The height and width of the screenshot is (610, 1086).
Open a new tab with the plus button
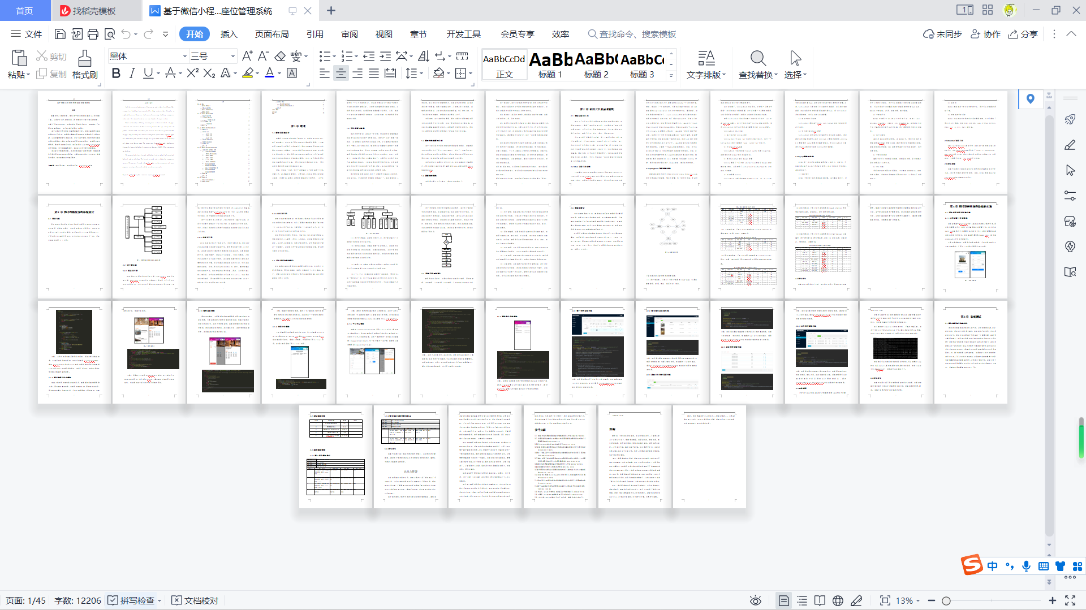click(x=331, y=11)
